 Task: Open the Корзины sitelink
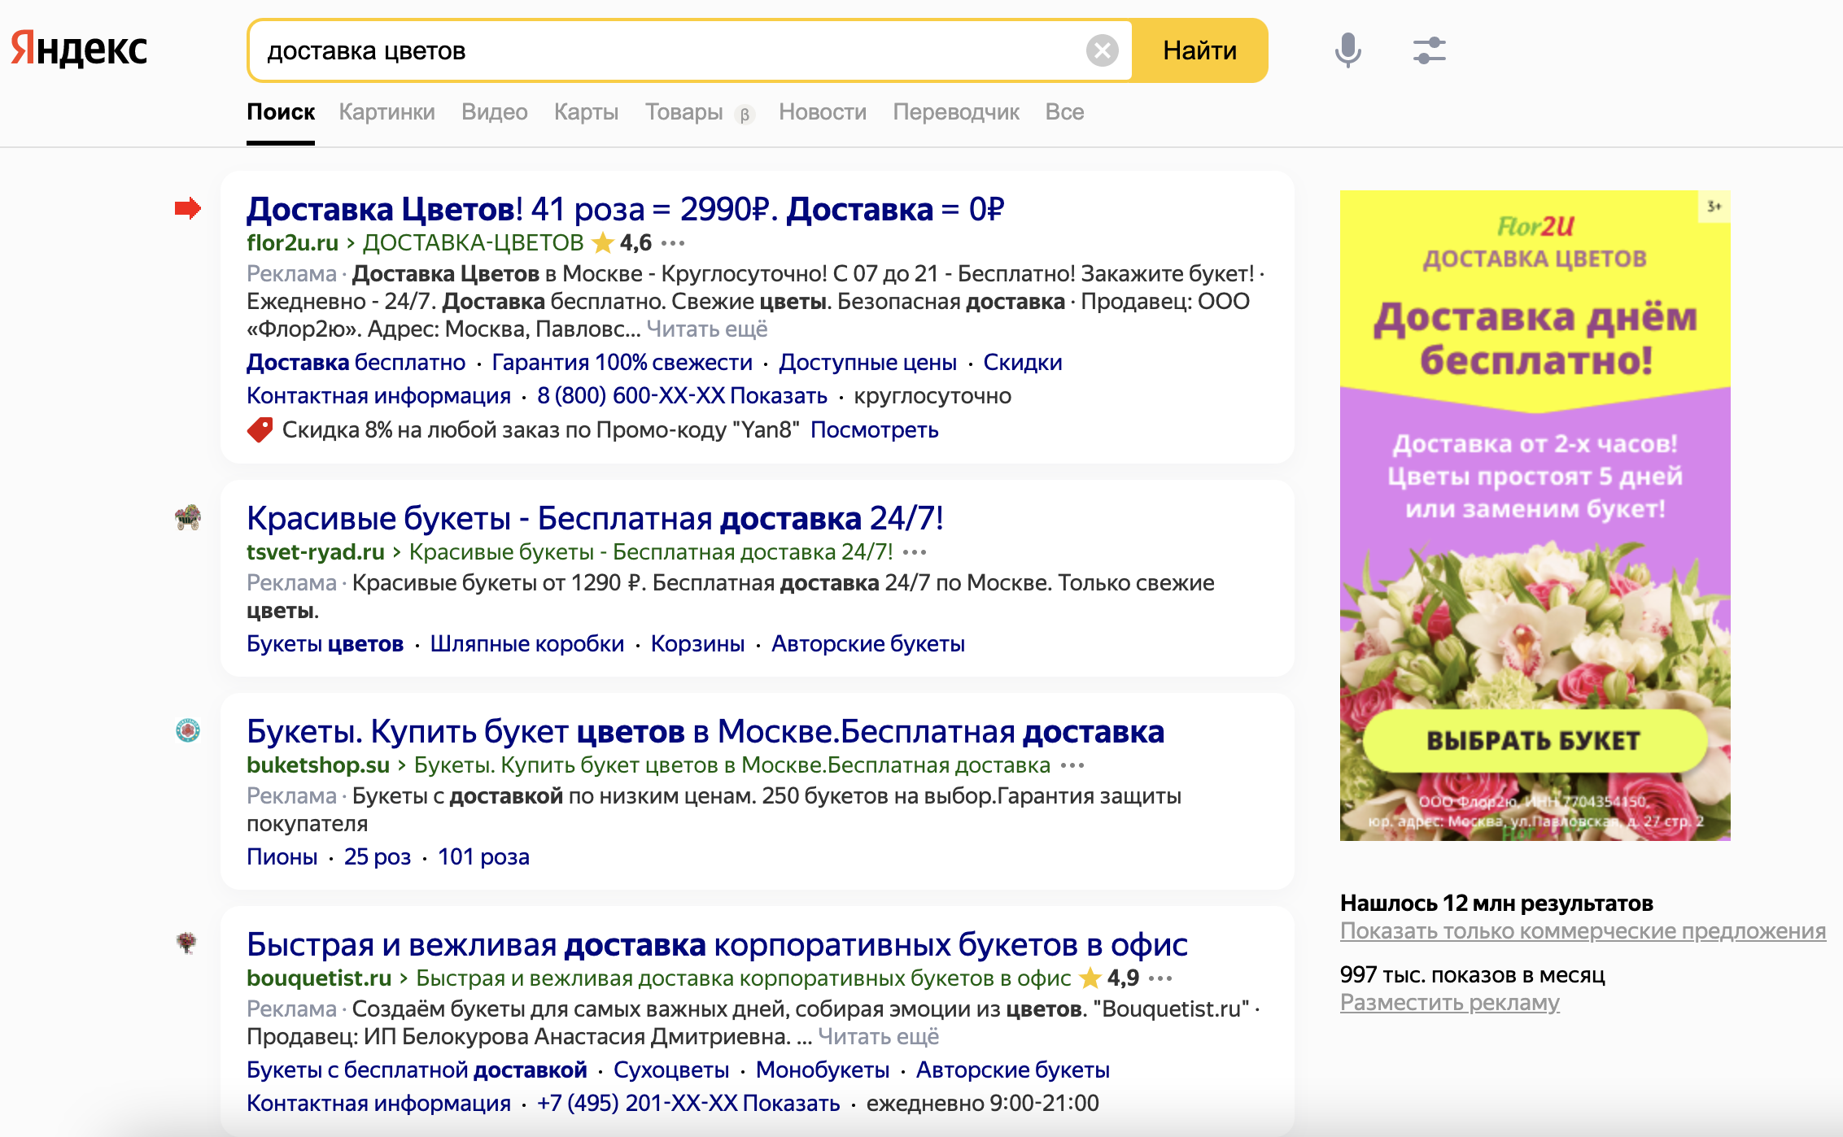click(697, 644)
